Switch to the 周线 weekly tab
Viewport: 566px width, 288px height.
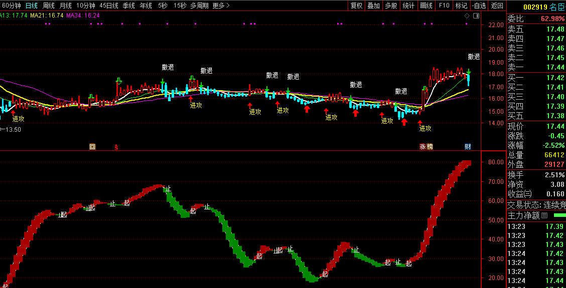(48, 6)
